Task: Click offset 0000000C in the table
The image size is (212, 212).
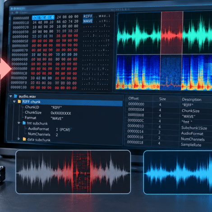Action: point(136,120)
